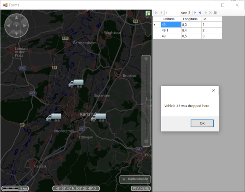The height and width of the screenshot is (192, 245).
Task: Go to first record in navigator
Action: (x=157, y=13)
